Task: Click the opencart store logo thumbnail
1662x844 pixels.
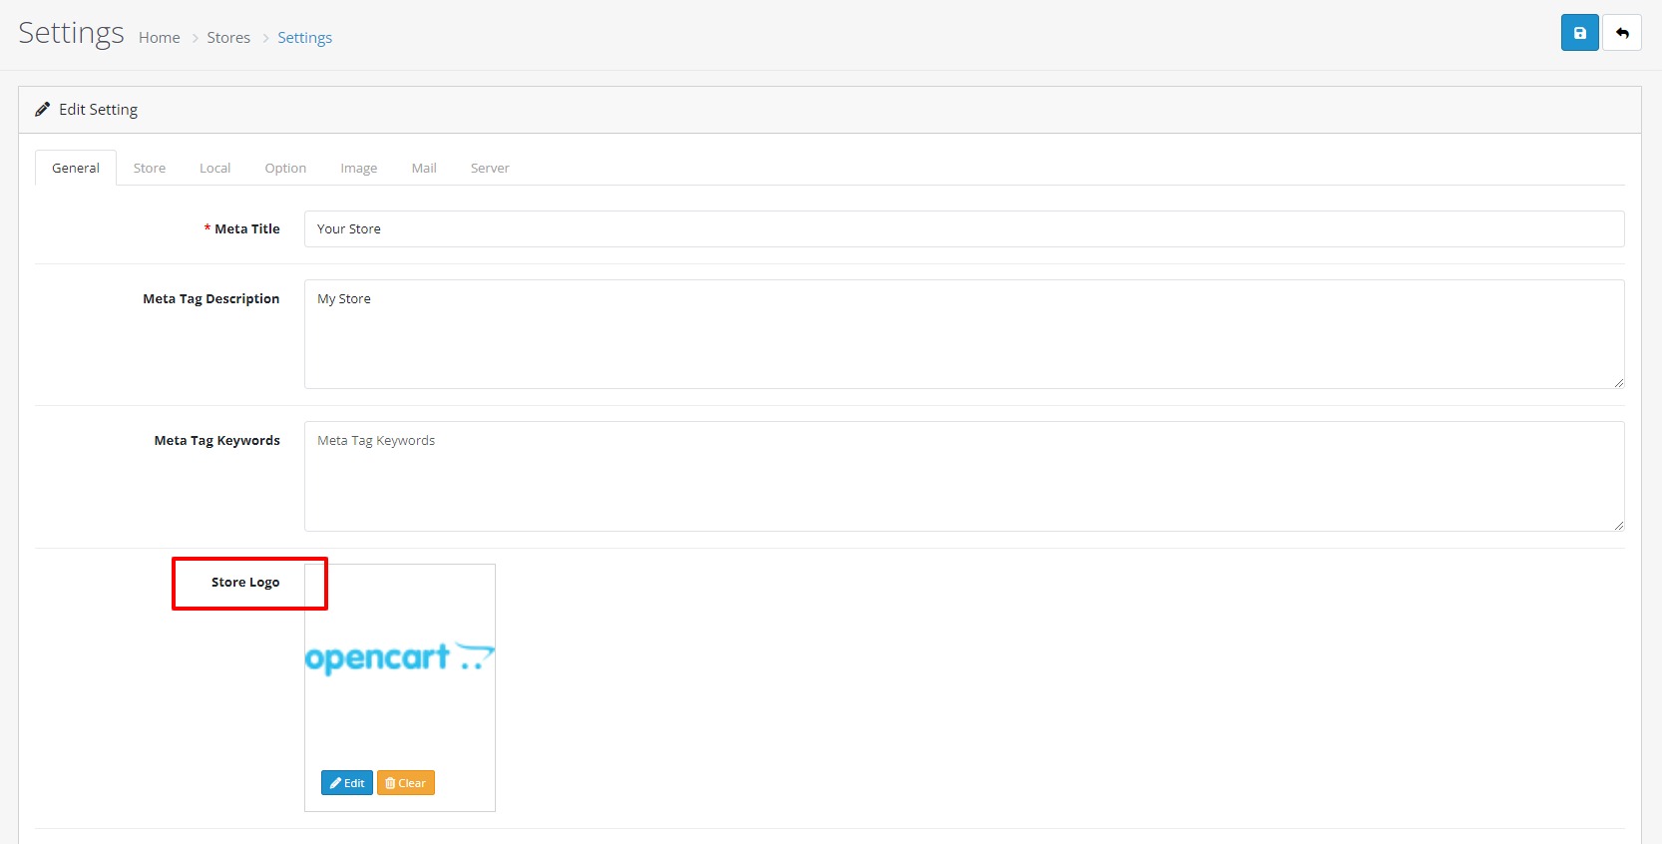Action: [399, 658]
